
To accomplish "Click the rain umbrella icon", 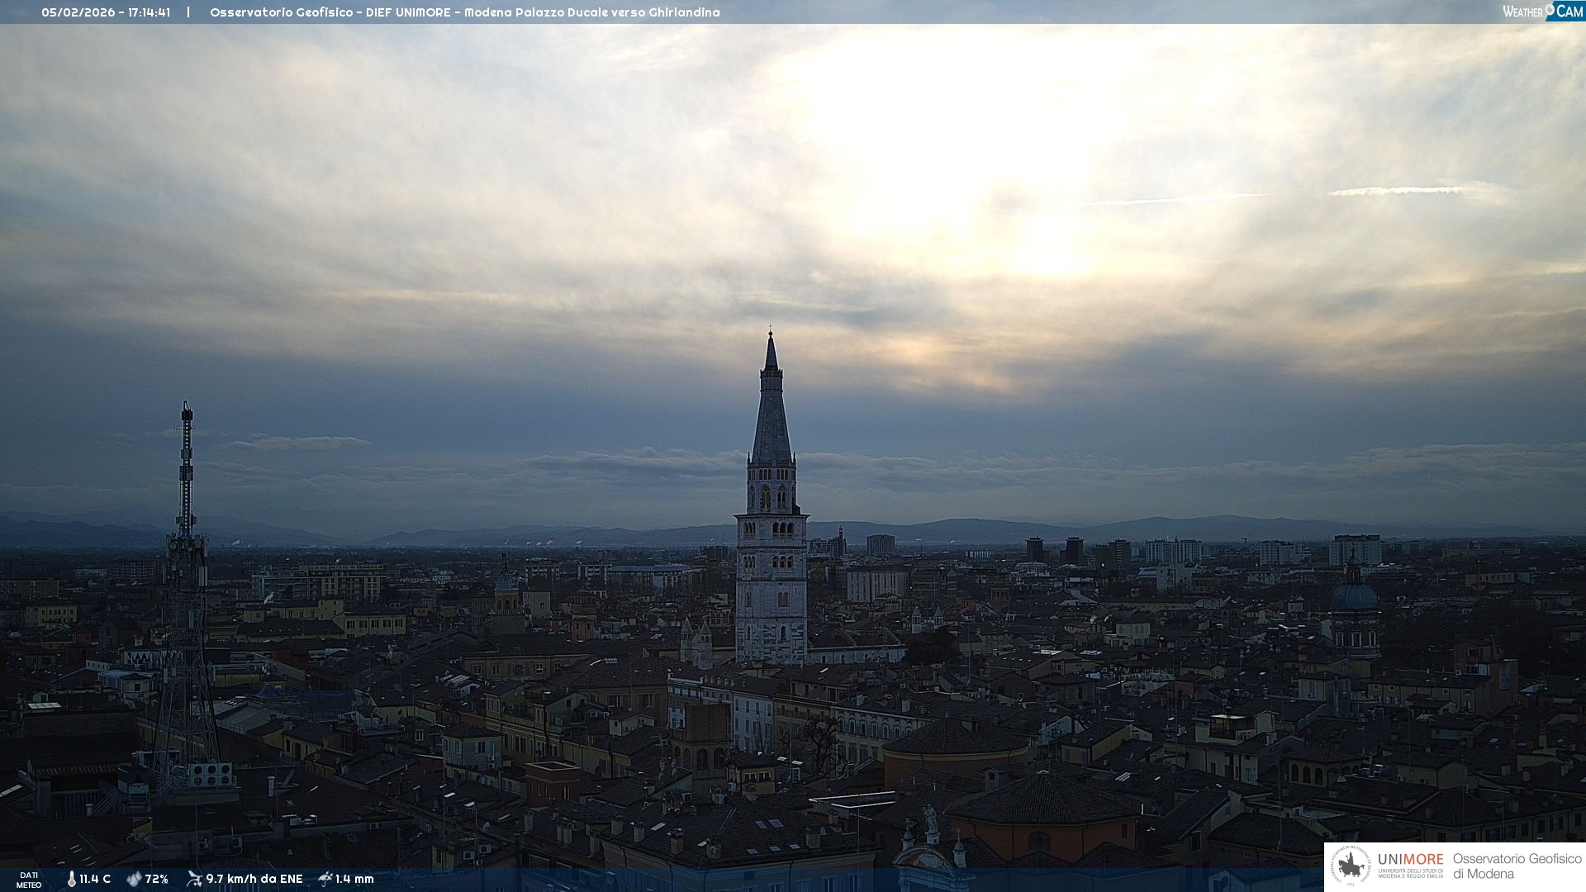I will 325,879.
